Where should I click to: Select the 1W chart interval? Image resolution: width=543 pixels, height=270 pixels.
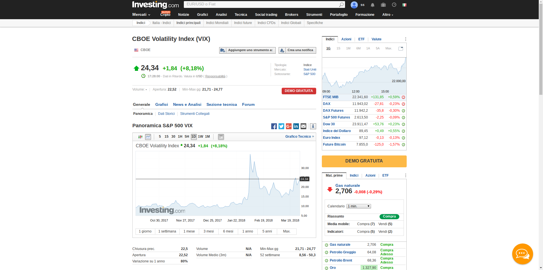201,137
